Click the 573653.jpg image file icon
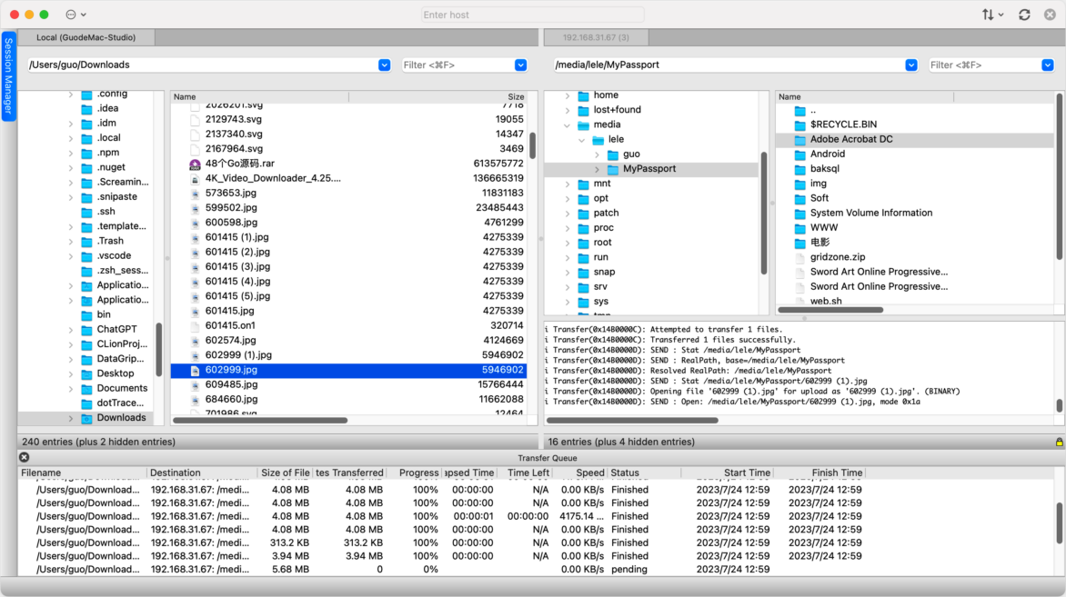The image size is (1066, 597). pos(196,194)
